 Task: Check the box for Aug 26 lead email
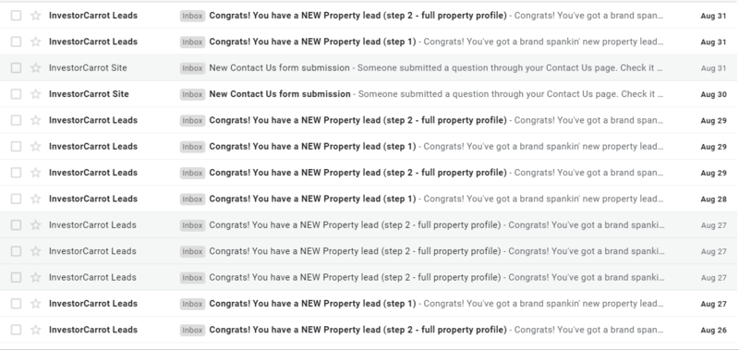(x=16, y=330)
